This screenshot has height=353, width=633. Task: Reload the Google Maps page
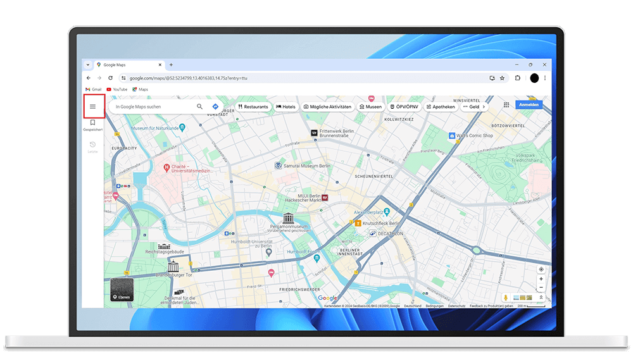[x=110, y=78]
